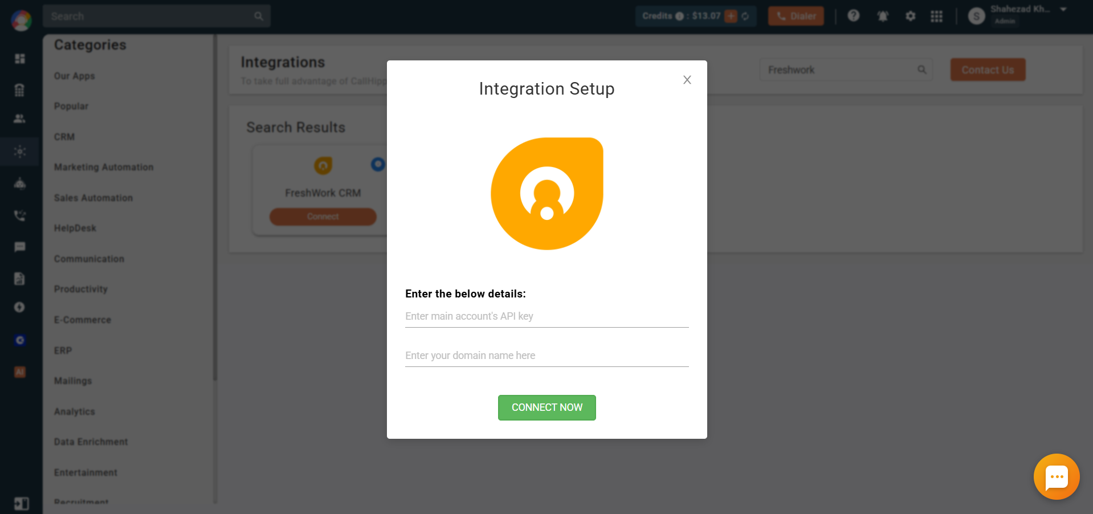The image size is (1093, 514).
Task: Expand the Shahezad Kh... account dropdown
Action: point(1063,9)
